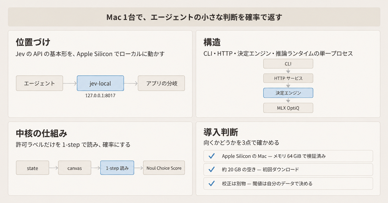Click checkmark beside Apple Silicon の Mac
This screenshot has height=203, width=388.
click(x=212, y=156)
